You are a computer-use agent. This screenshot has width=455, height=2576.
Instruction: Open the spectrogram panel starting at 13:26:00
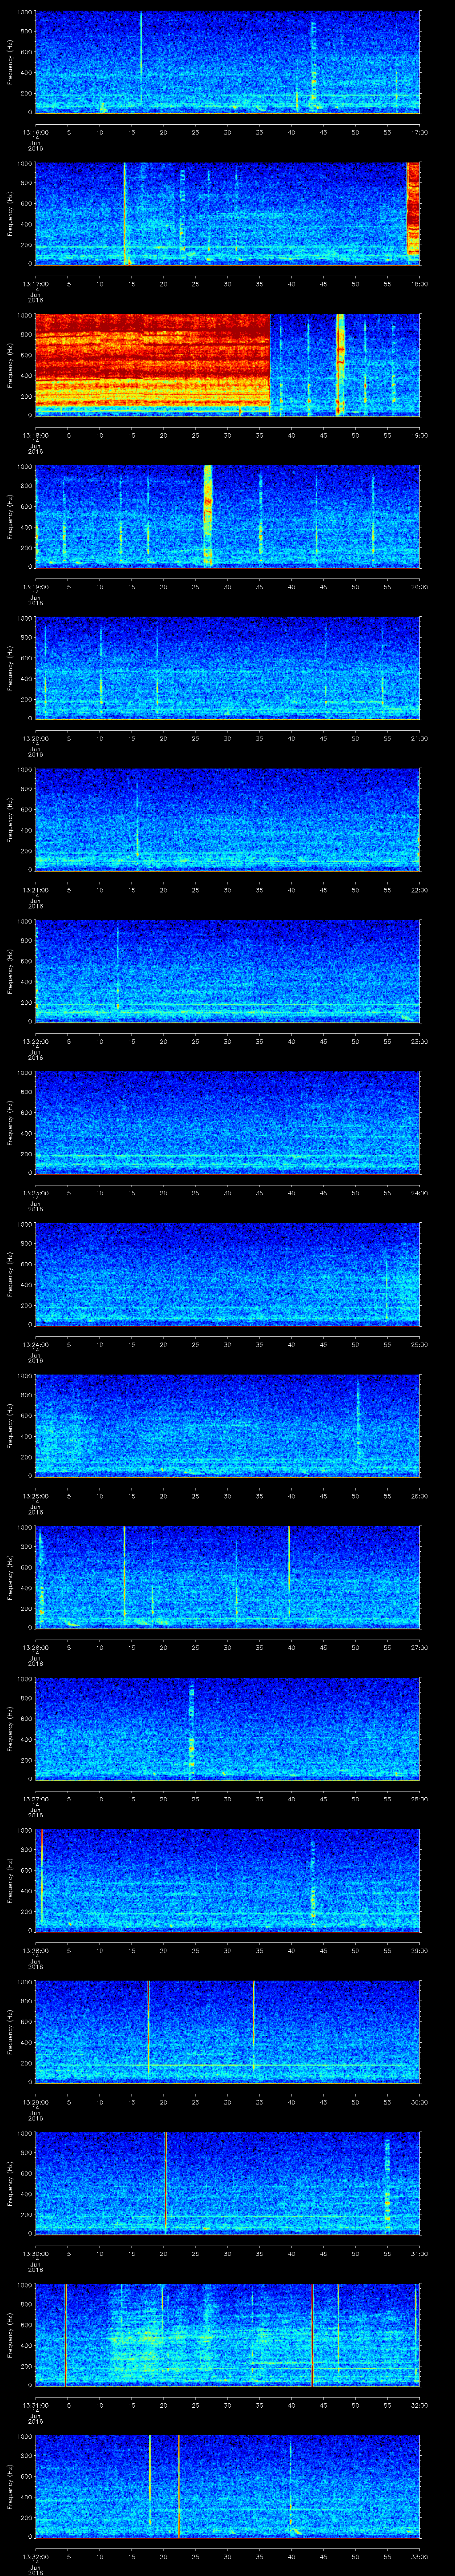[x=227, y=1577]
